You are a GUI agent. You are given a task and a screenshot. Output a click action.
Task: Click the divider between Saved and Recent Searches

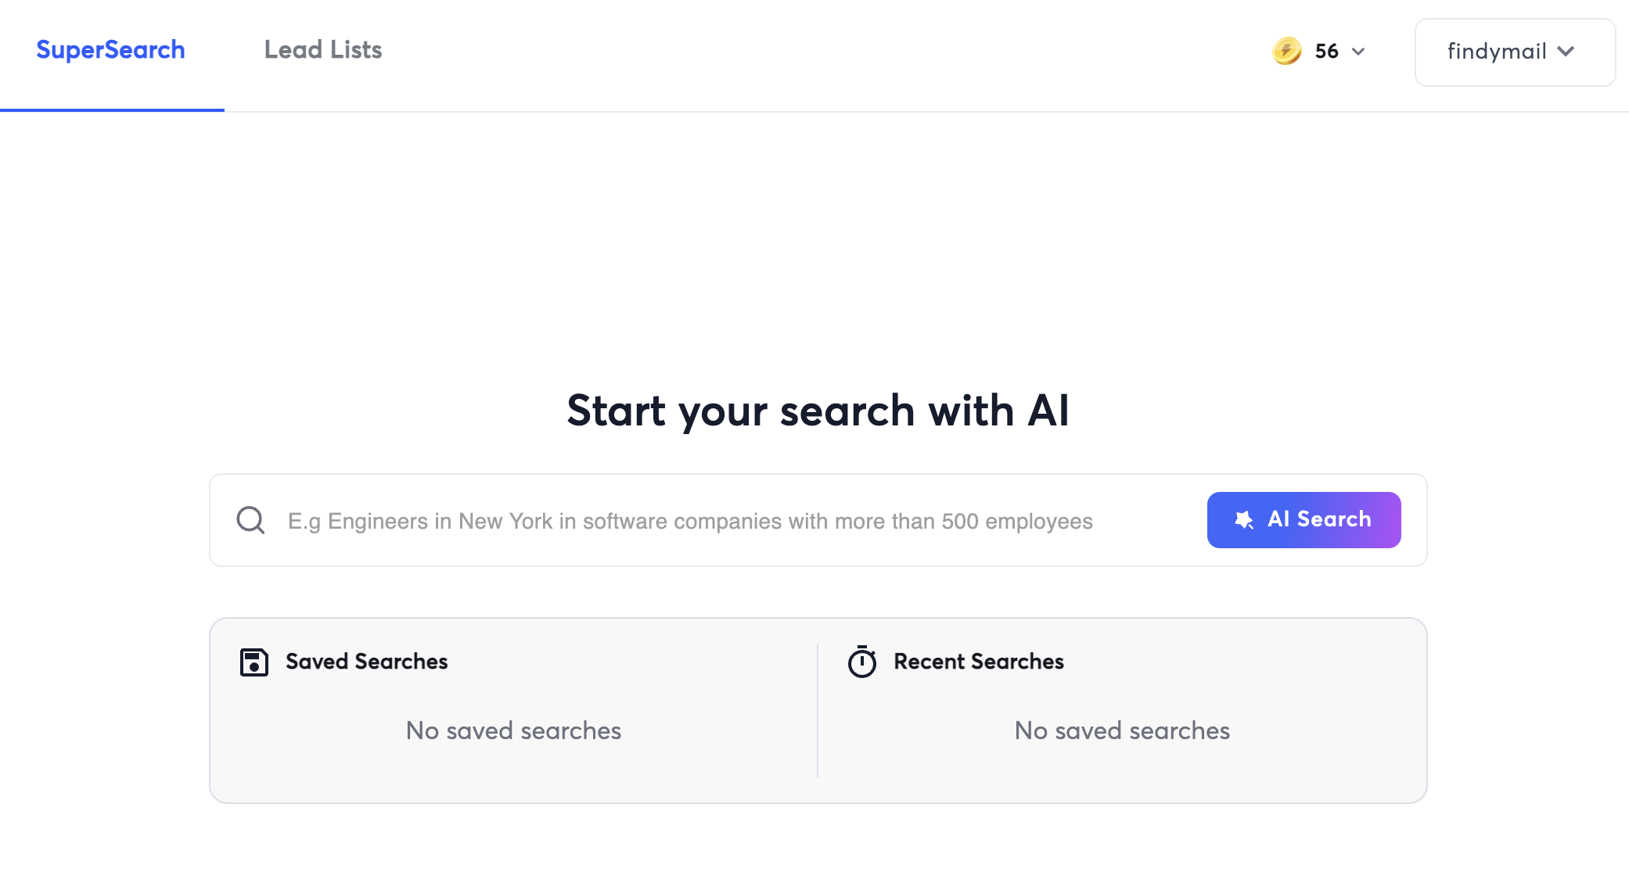click(x=818, y=710)
